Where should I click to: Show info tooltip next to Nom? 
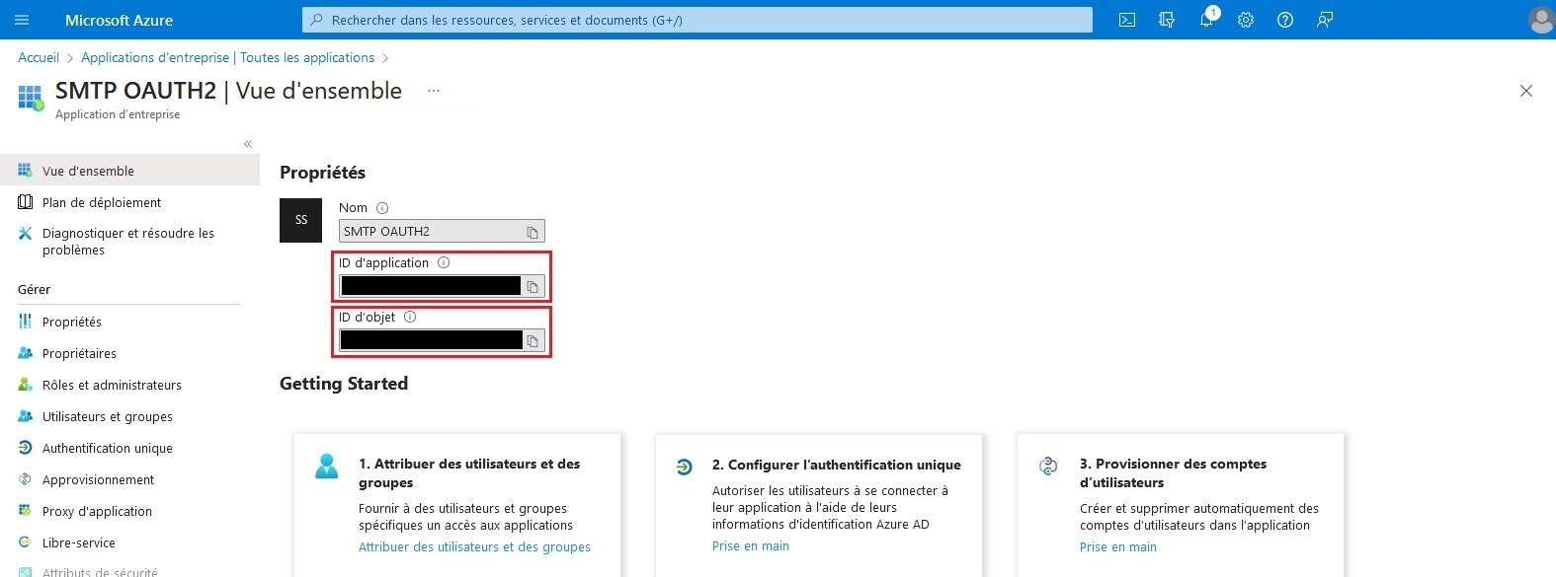click(382, 208)
